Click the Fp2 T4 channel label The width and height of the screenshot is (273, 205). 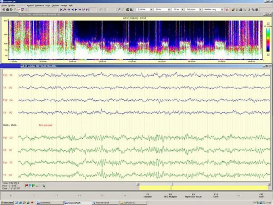8,75
